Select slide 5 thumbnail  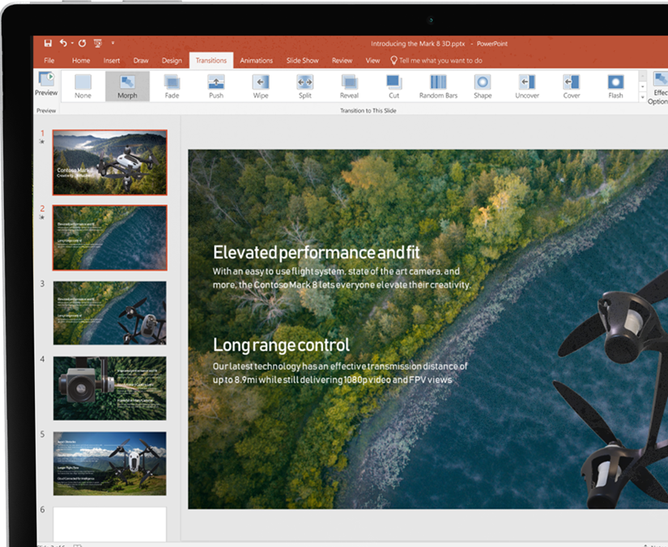pyautogui.click(x=110, y=464)
